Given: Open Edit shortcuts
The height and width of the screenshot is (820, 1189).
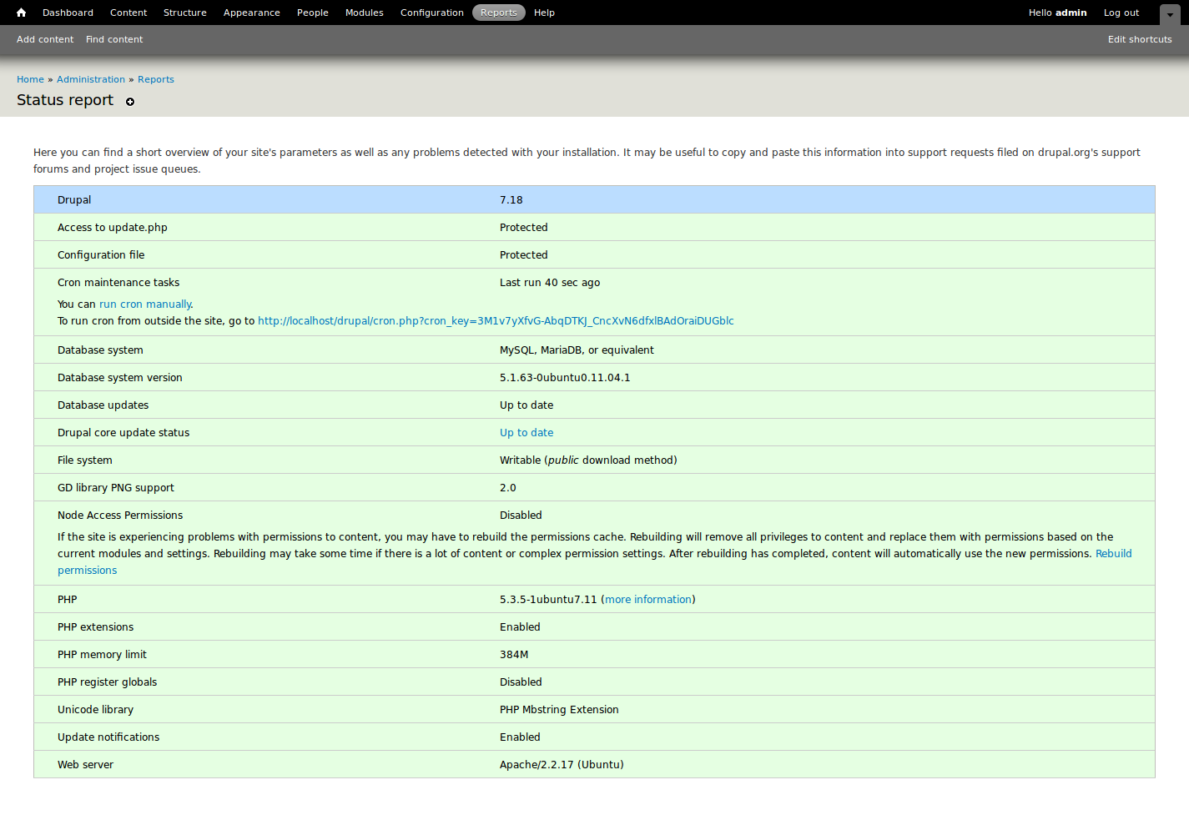Looking at the screenshot, I should point(1140,39).
